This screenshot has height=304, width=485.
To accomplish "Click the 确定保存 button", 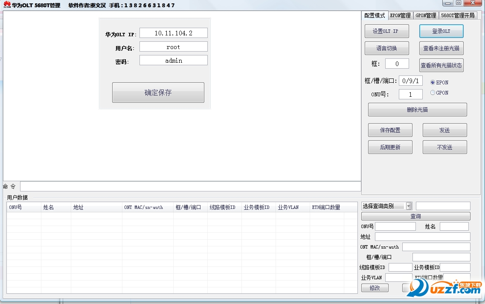I will [x=158, y=93].
